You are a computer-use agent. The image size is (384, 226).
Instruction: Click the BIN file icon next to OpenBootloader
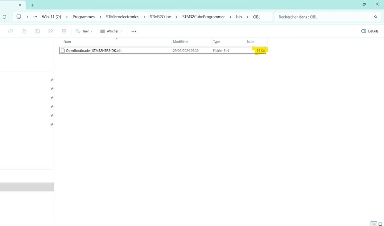click(63, 50)
